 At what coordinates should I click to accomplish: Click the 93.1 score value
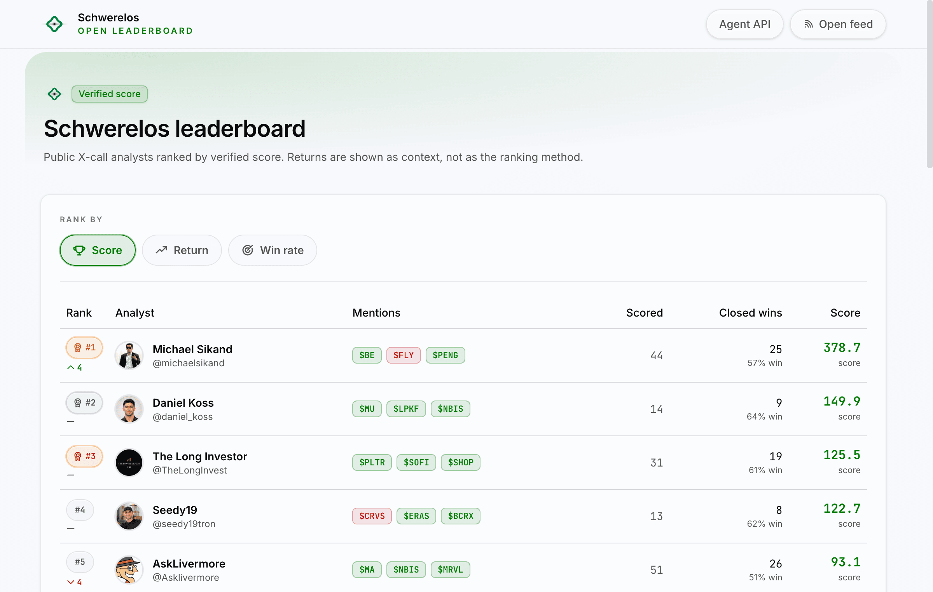click(x=846, y=562)
